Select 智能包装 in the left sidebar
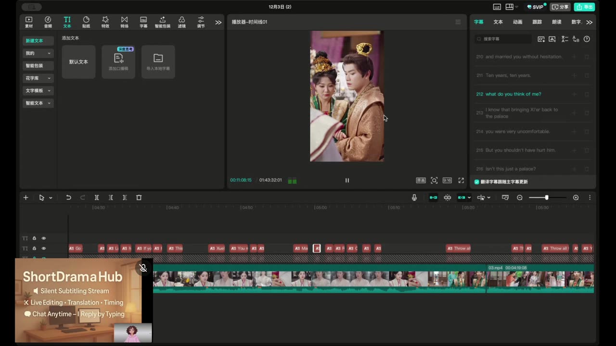This screenshot has width=616, height=346. pyautogui.click(x=38, y=66)
